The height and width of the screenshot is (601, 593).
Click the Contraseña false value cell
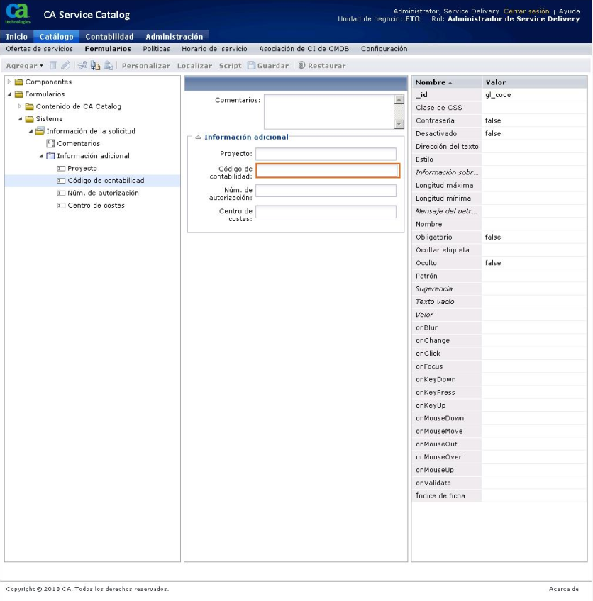click(x=534, y=120)
